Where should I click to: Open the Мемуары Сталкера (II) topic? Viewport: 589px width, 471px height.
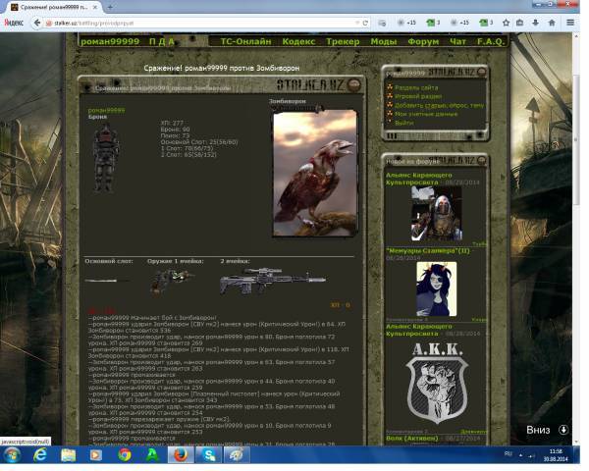[428, 250]
